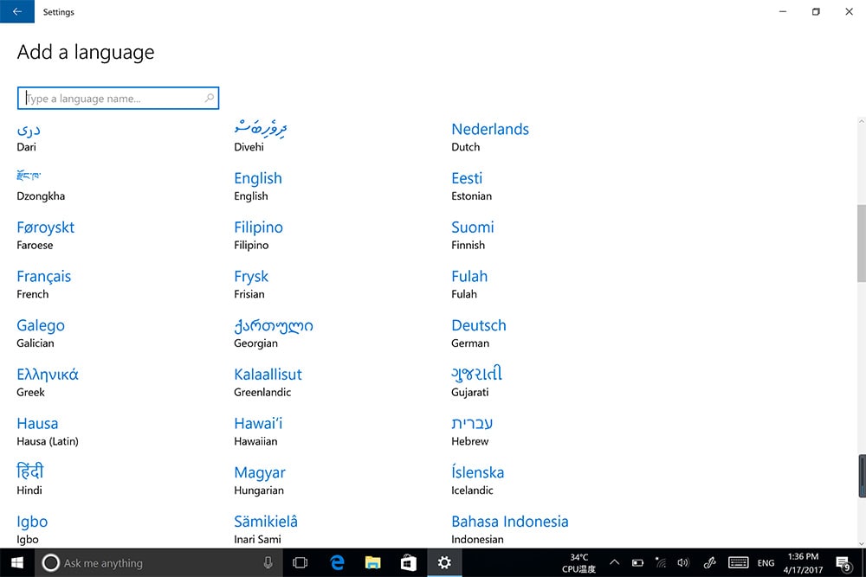Open the Action Center notifications
Image resolution: width=866 pixels, height=577 pixels.
(843, 563)
